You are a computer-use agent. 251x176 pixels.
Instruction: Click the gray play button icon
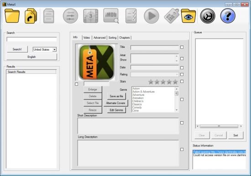pos(152,16)
